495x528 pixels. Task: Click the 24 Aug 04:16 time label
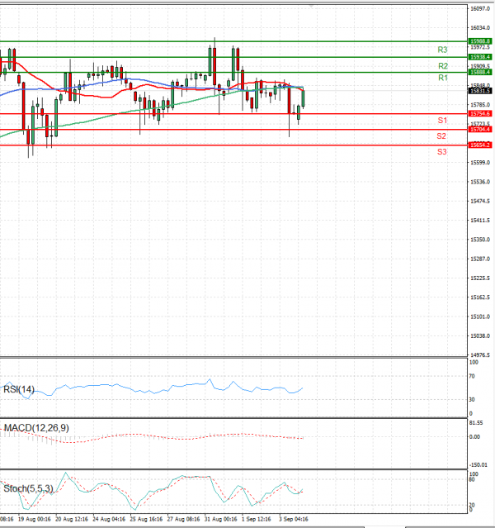[109, 519]
